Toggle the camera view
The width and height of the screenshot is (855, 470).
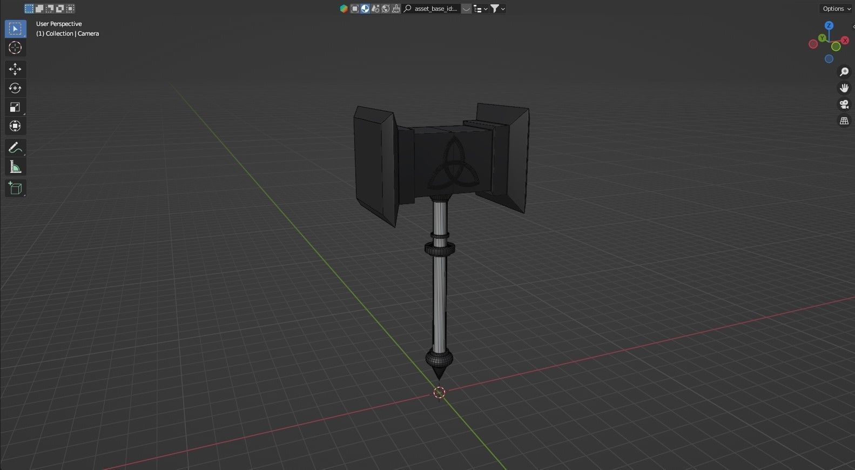pyautogui.click(x=844, y=104)
